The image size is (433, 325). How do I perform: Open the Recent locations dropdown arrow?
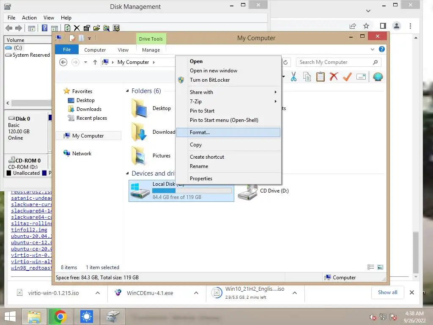85,63
